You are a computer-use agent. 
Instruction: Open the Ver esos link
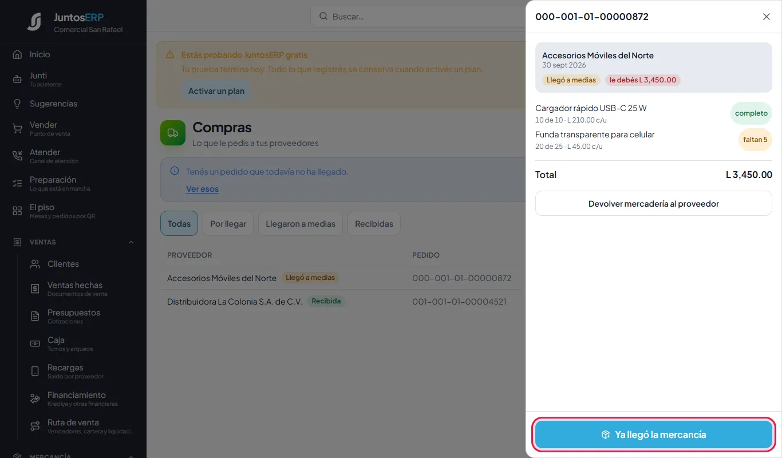[202, 189]
